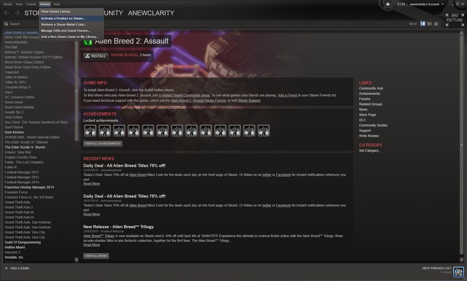The width and height of the screenshot is (467, 281).
Task: Select Football Manager 2014 in the list
Action: pyautogui.click(x=22, y=183)
